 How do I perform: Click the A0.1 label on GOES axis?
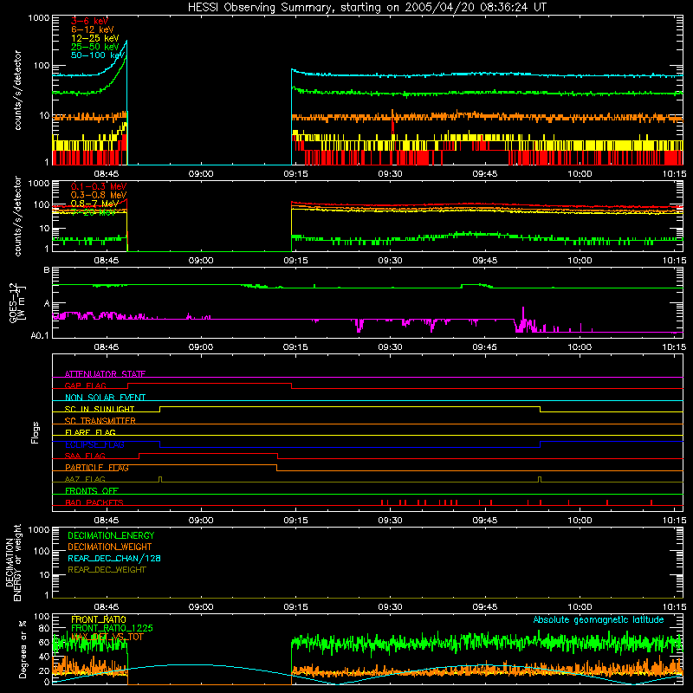pyautogui.click(x=39, y=336)
